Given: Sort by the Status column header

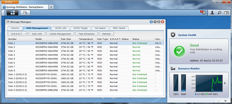Looking at the screenshot, I should [x=142, y=39].
